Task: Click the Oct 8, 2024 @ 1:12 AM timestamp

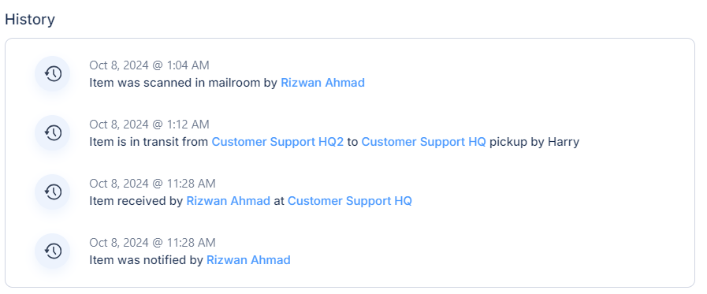Action: [149, 125]
